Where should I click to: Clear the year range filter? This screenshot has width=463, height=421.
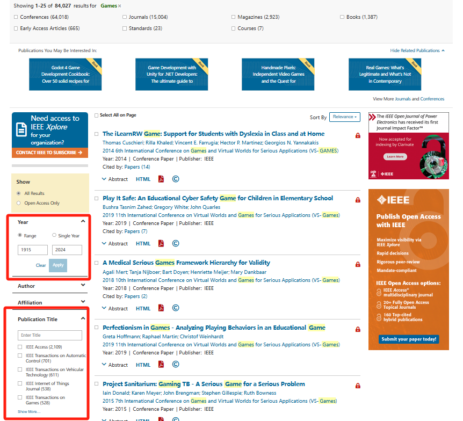pyautogui.click(x=41, y=265)
